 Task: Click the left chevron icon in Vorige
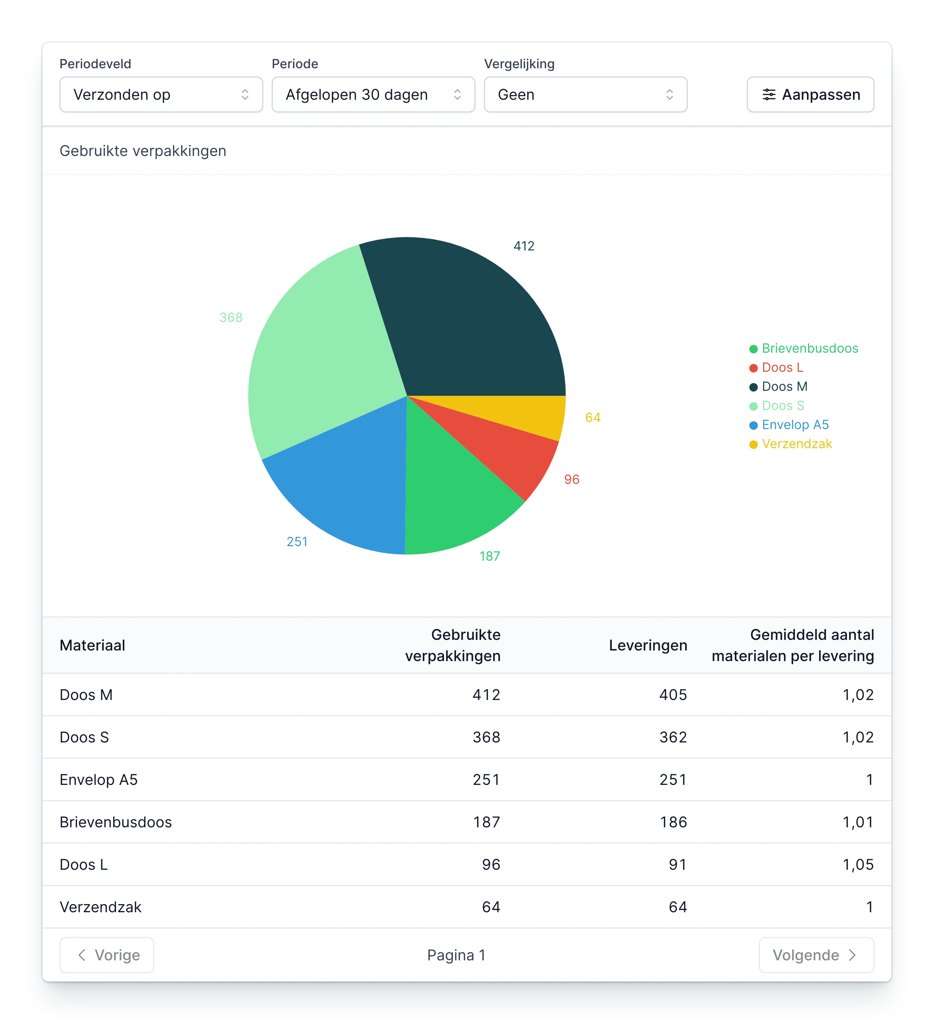(82, 955)
